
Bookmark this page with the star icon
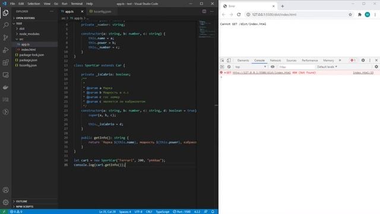(x=350, y=14)
